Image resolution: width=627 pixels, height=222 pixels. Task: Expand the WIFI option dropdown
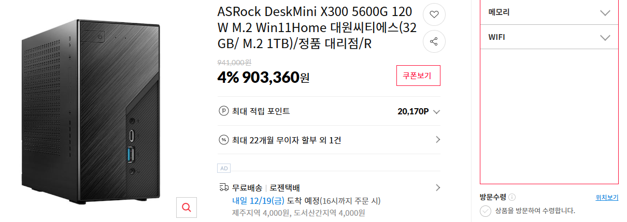pyautogui.click(x=605, y=37)
